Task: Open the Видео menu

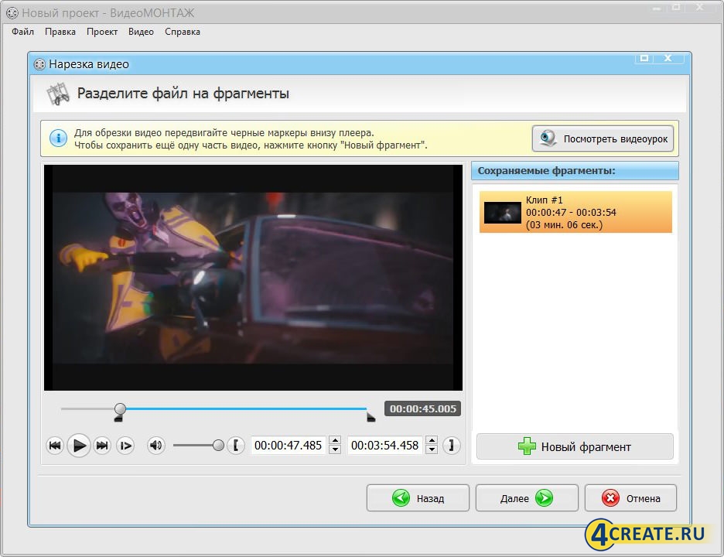Action: click(x=141, y=32)
